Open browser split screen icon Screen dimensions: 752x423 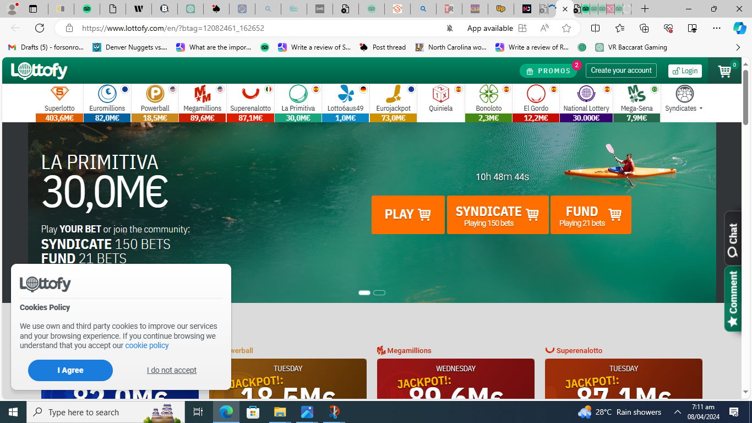(595, 28)
